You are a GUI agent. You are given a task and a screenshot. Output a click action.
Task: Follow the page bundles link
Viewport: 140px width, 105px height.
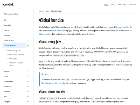(124, 27)
